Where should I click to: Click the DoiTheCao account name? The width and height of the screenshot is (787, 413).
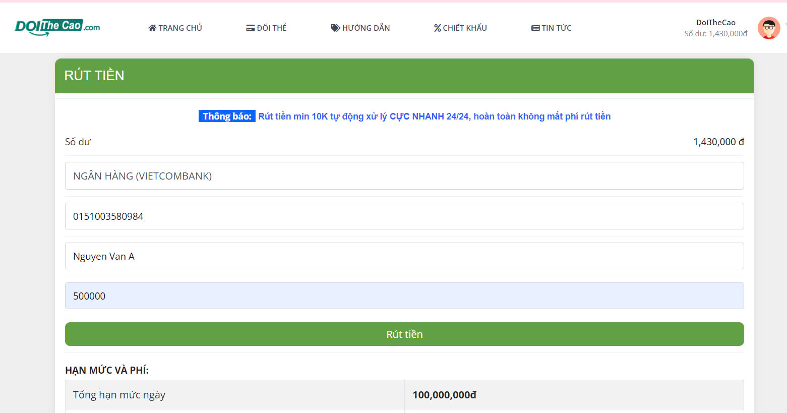click(x=716, y=22)
